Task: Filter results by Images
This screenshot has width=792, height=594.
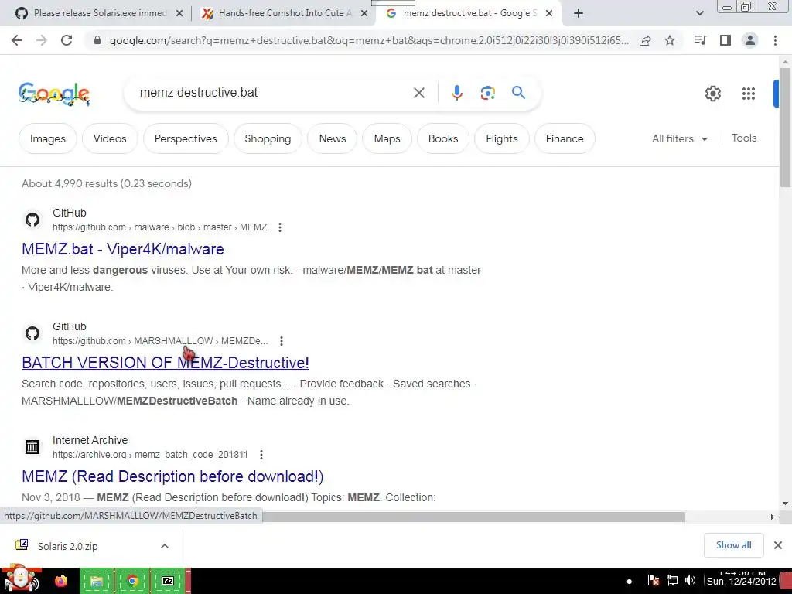Action: pyautogui.click(x=48, y=138)
